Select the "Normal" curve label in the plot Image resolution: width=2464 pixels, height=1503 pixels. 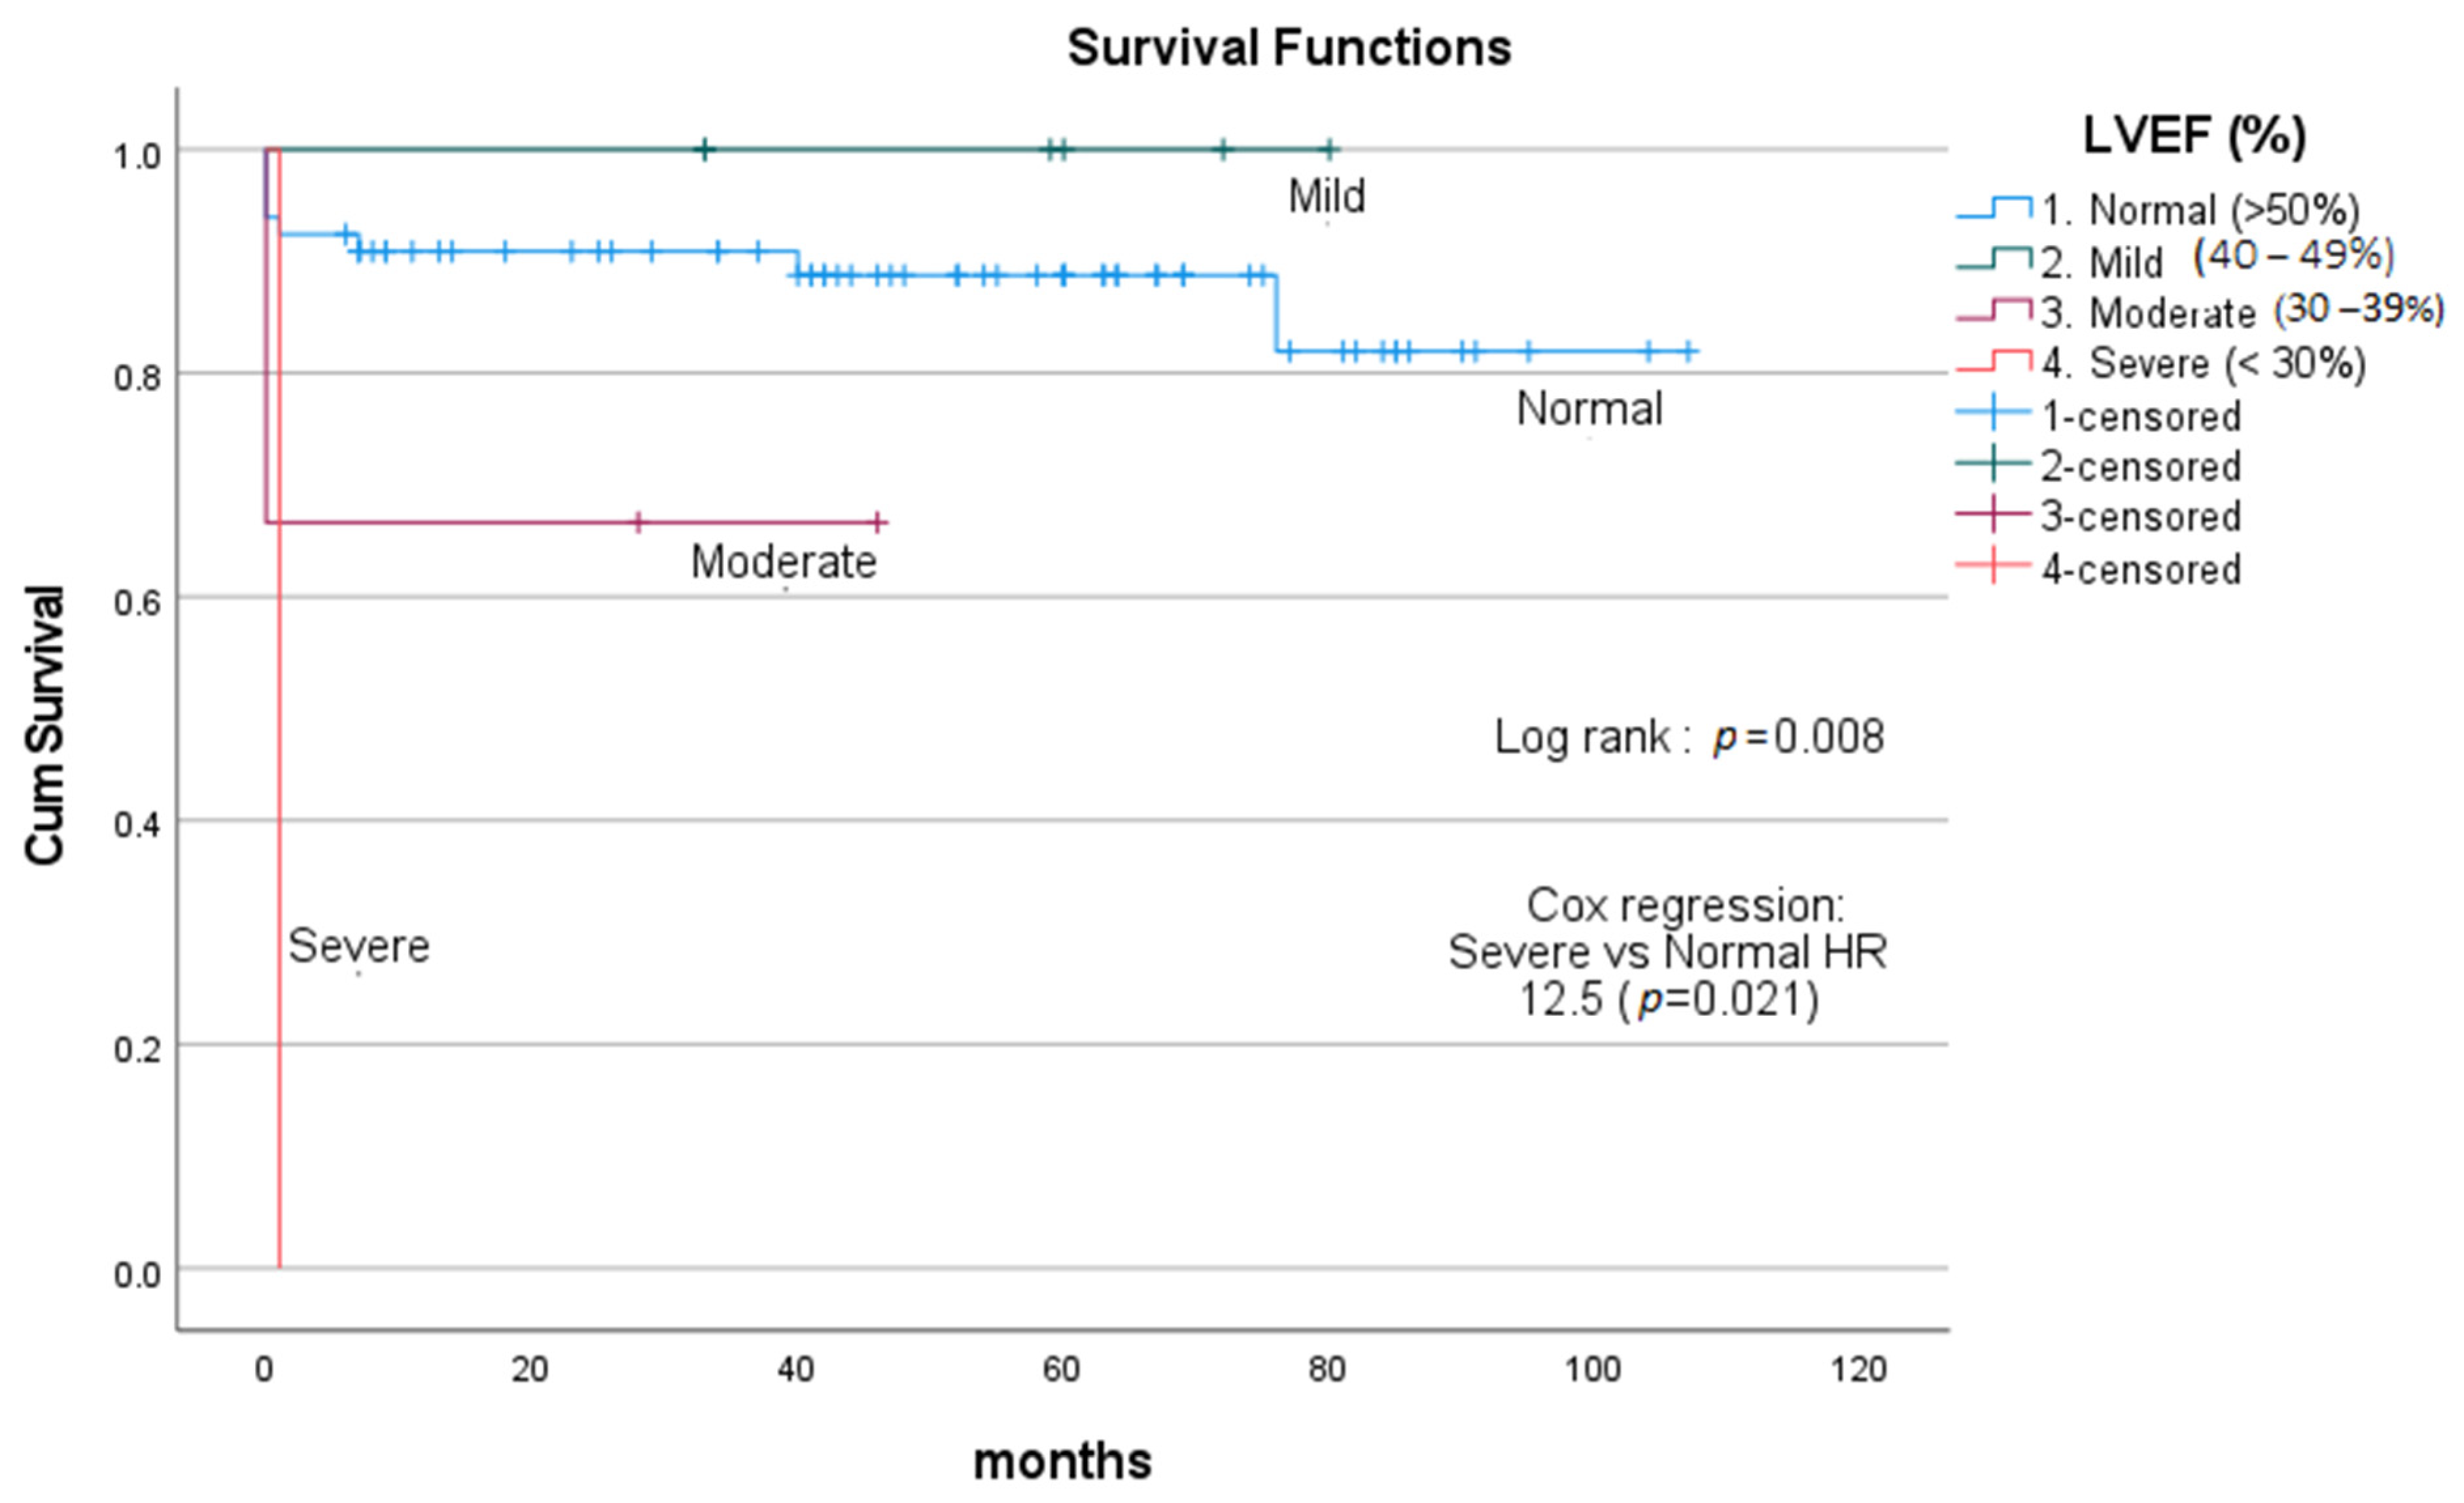(1589, 409)
